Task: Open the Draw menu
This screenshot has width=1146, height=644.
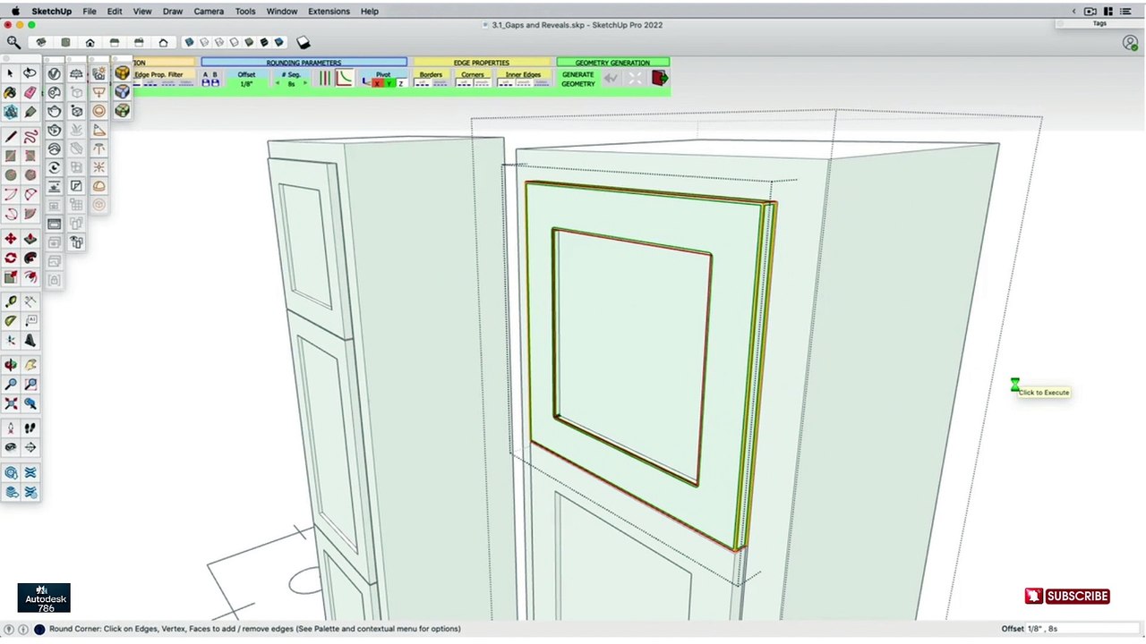Action: 173,11
